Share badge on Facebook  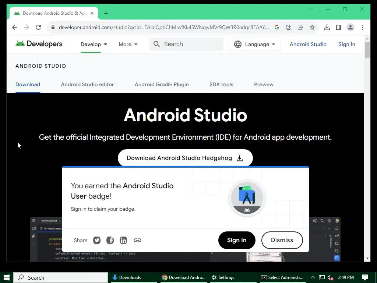point(110,240)
